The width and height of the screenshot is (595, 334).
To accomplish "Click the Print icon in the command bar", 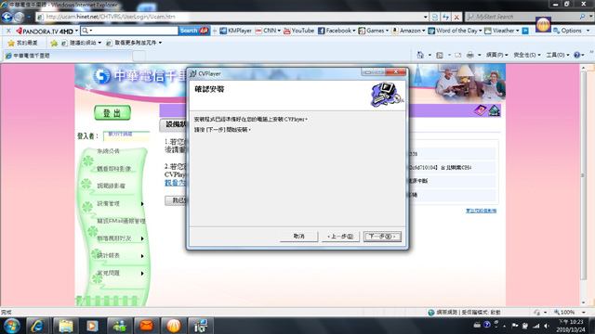I will (469, 55).
